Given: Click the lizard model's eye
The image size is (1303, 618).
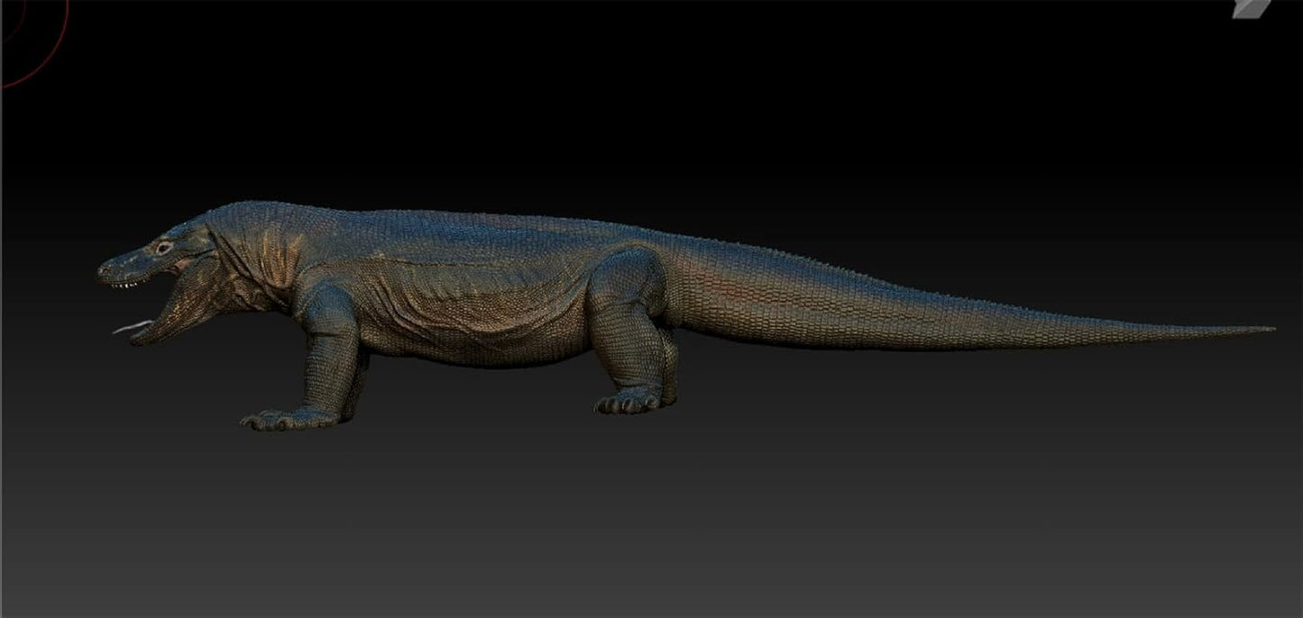Looking at the screenshot, I should (x=163, y=246).
